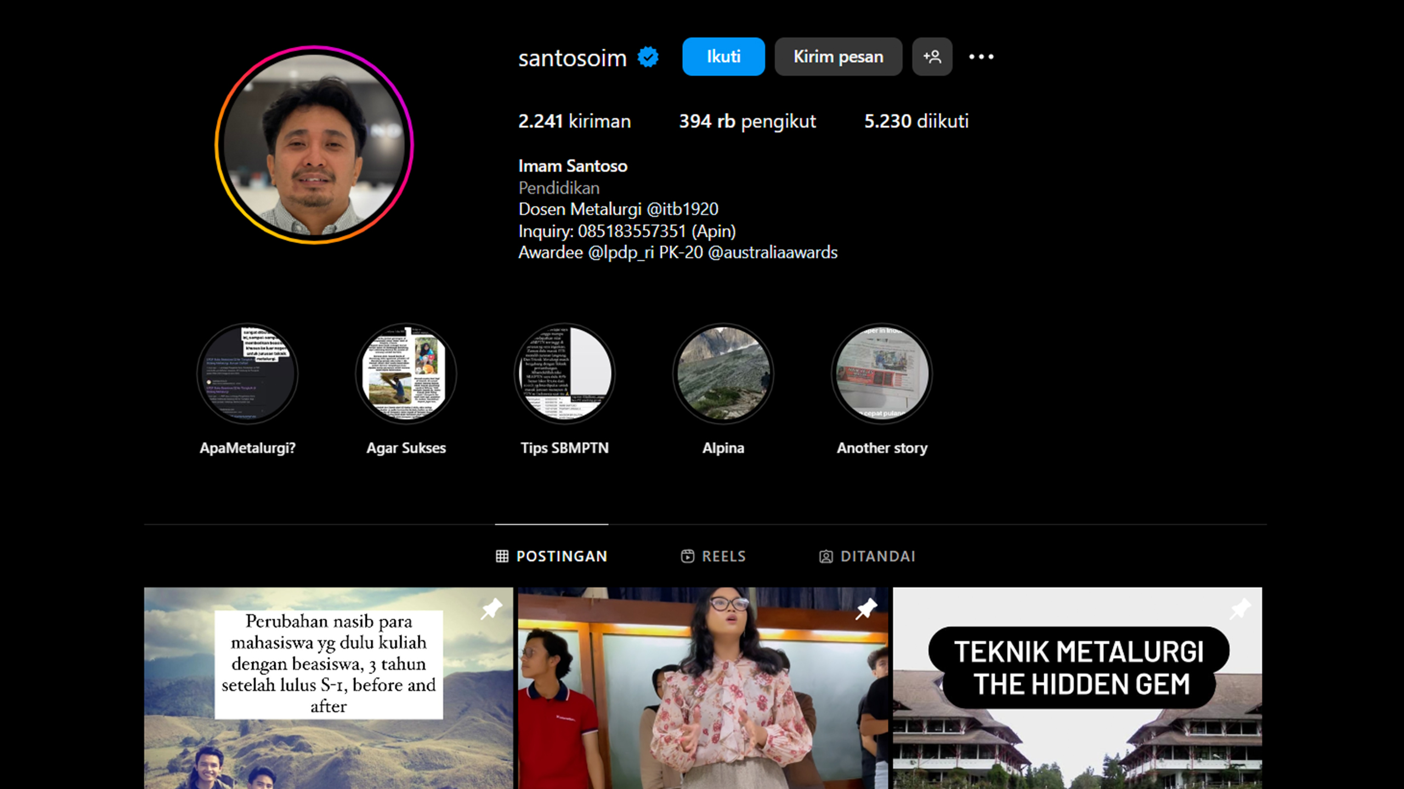Follow the @itb1920 mention link
Image resolution: width=1404 pixels, height=789 pixels.
(682, 209)
